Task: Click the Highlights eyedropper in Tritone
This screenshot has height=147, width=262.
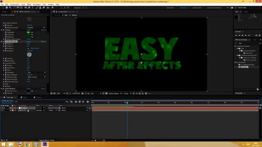Action: (32, 32)
